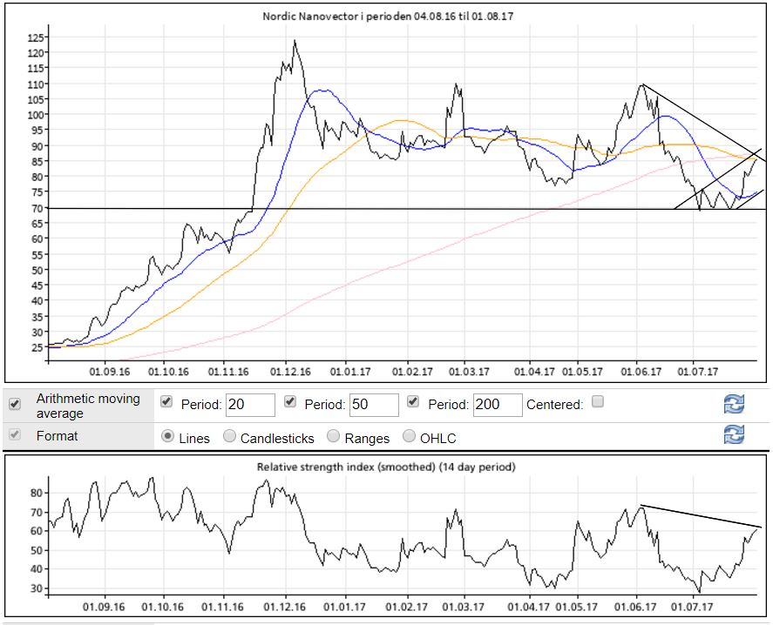Click refresh icon in moving average row
The image size is (773, 625).
(734, 405)
